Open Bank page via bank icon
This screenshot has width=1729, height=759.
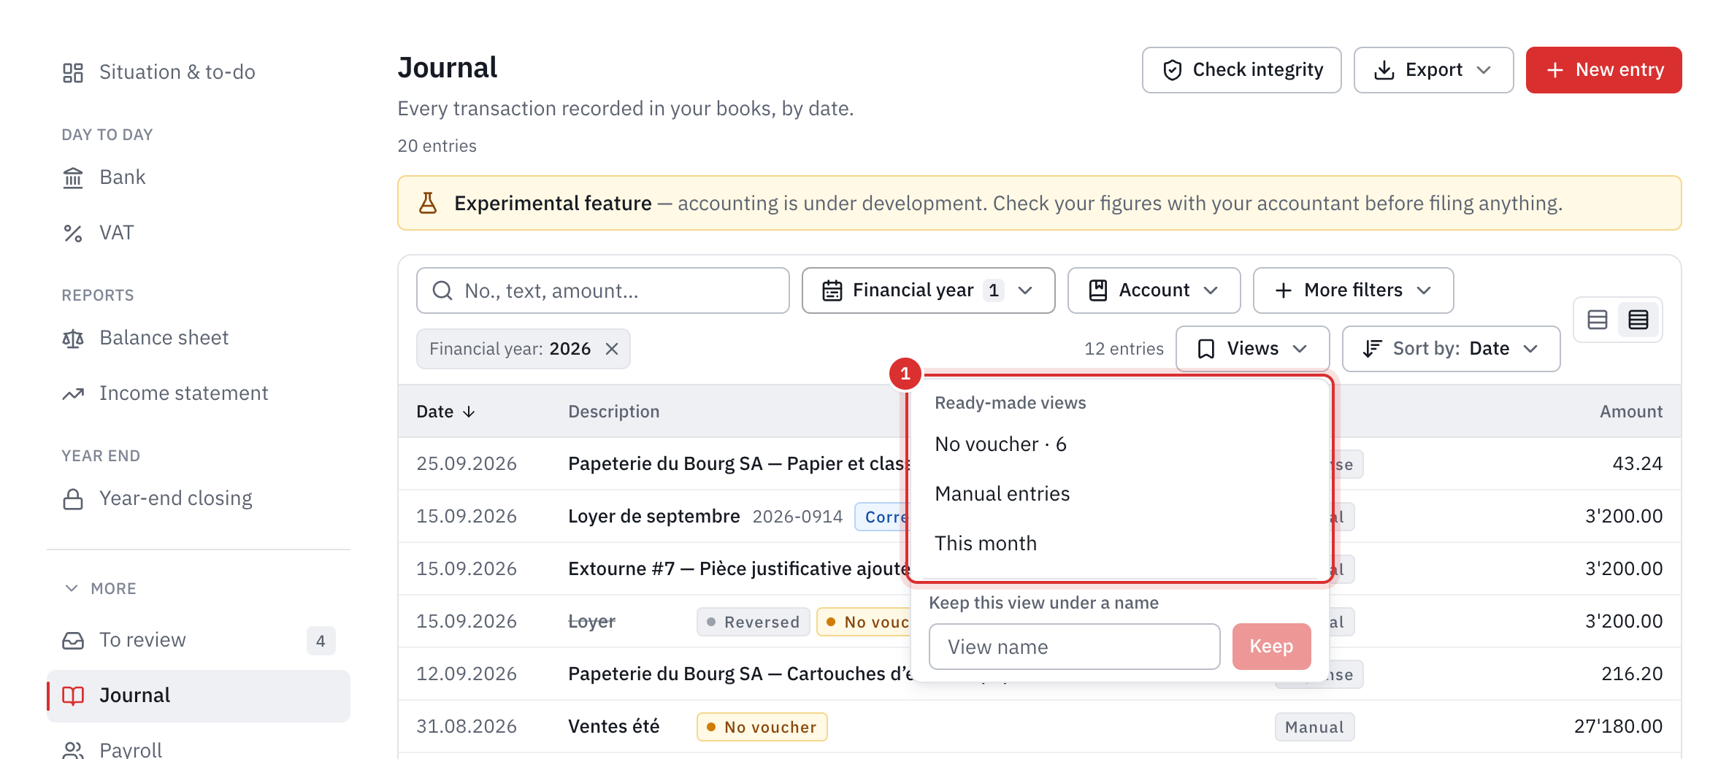pyautogui.click(x=73, y=177)
